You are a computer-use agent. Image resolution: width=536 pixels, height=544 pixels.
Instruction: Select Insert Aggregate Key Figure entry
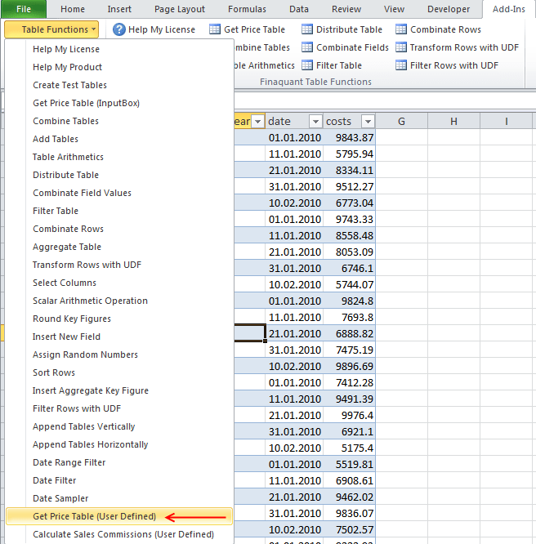119,390
